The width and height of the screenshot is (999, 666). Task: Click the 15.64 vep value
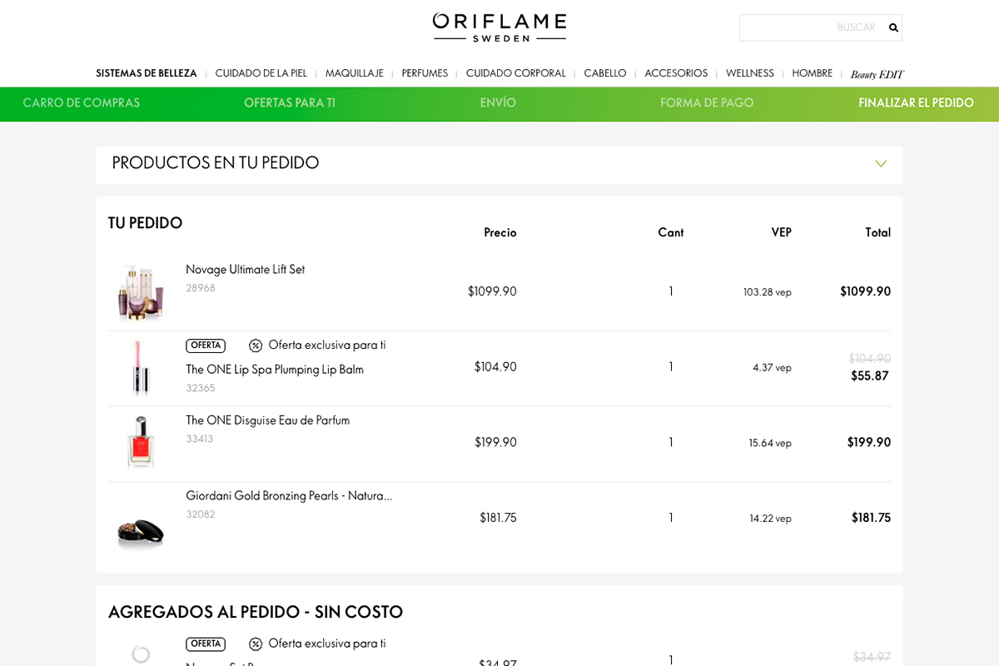770,443
